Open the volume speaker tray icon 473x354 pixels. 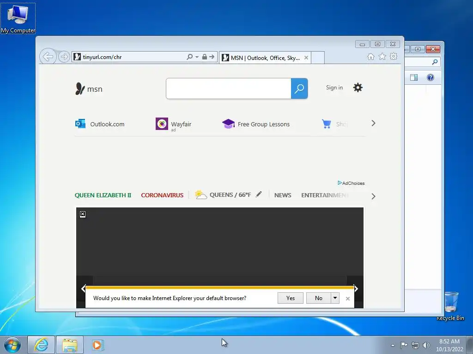426,345
